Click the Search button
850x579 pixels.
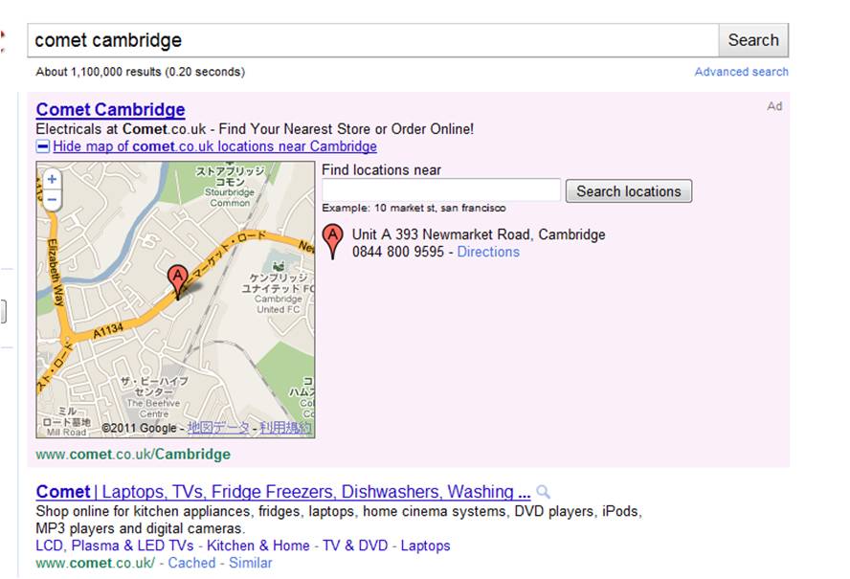[x=753, y=40]
